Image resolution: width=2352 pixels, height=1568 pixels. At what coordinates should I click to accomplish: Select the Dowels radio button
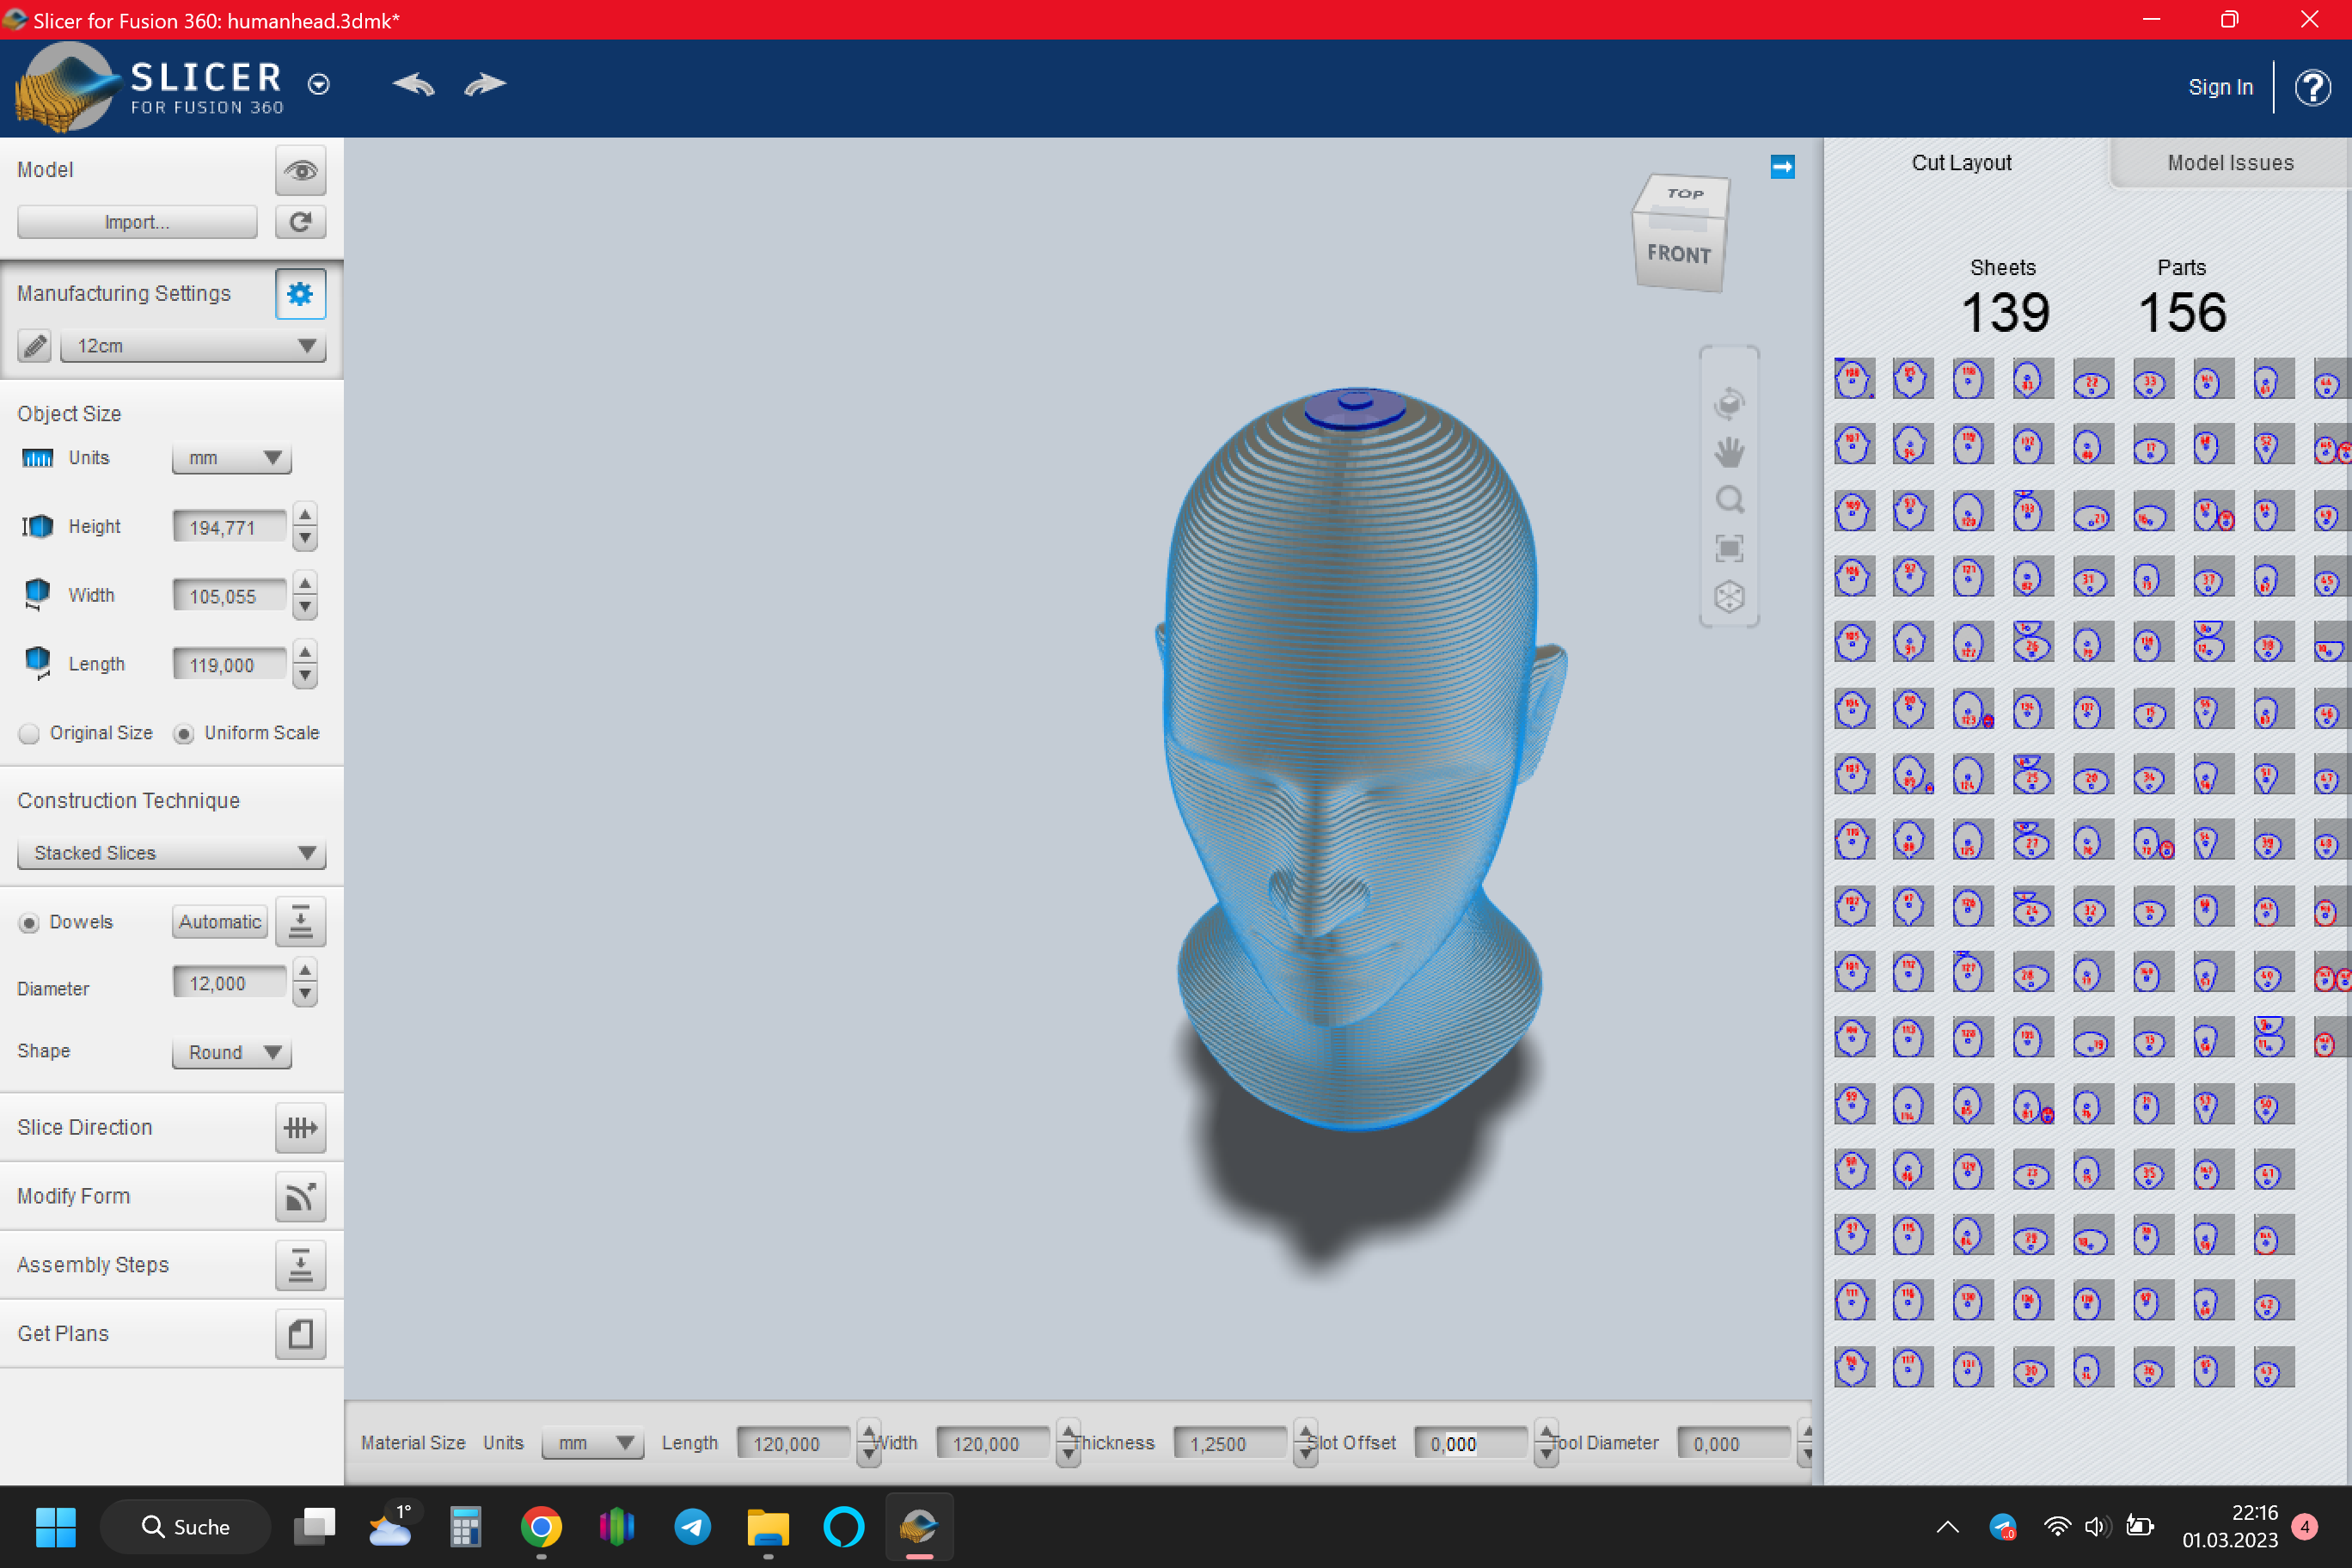(30, 923)
